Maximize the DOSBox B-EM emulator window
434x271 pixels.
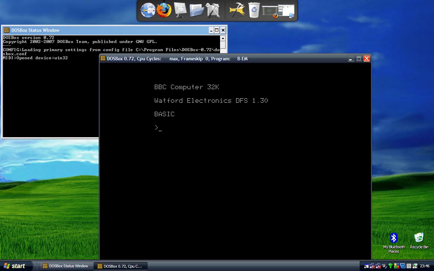[x=359, y=59]
